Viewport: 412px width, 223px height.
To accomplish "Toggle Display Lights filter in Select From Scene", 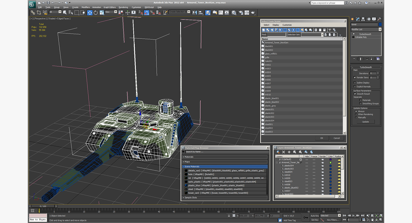I will 272,30.
